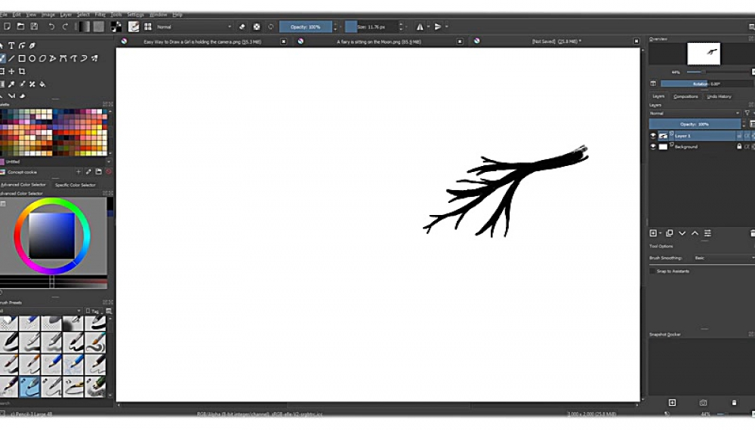Select the Ellipse shape tool

click(x=32, y=58)
